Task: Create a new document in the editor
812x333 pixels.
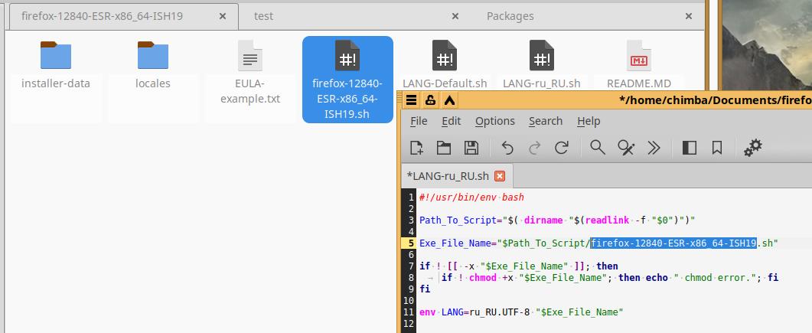Action: (x=416, y=148)
